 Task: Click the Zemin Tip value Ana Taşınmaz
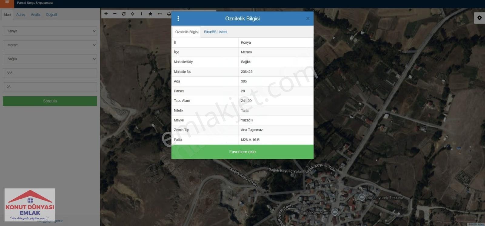tap(252, 130)
